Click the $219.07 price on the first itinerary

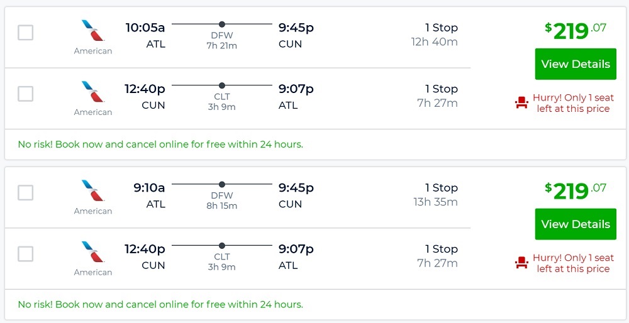575,31
